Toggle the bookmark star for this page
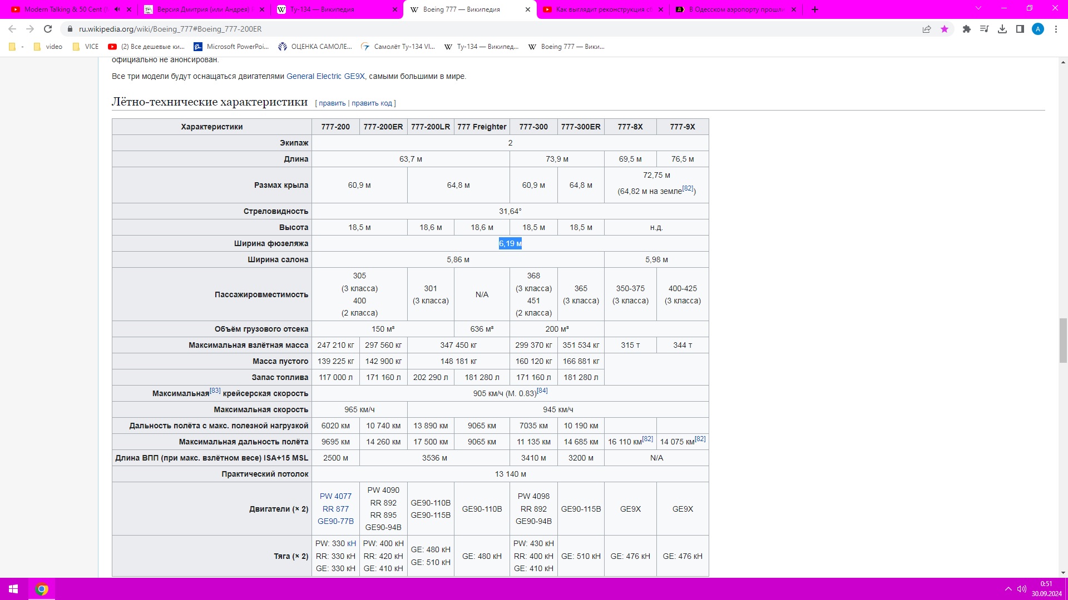The width and height of the screenshot is (1068, 600). (945, 29)
